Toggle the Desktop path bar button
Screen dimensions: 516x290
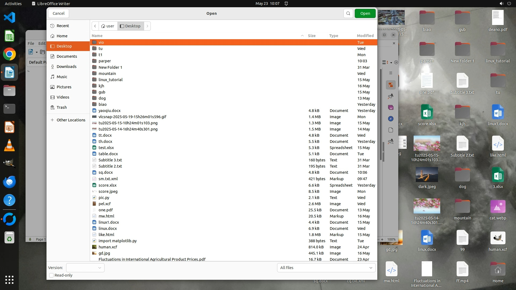(x=130, y=26)
